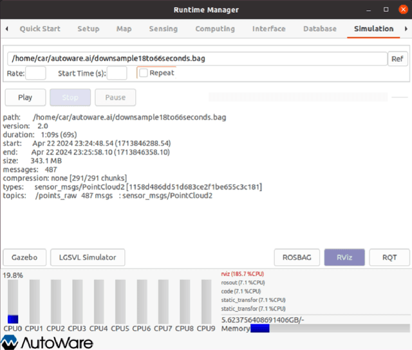Click the Rate input box
Screen dimensions: 412x350
pos(35,73)
